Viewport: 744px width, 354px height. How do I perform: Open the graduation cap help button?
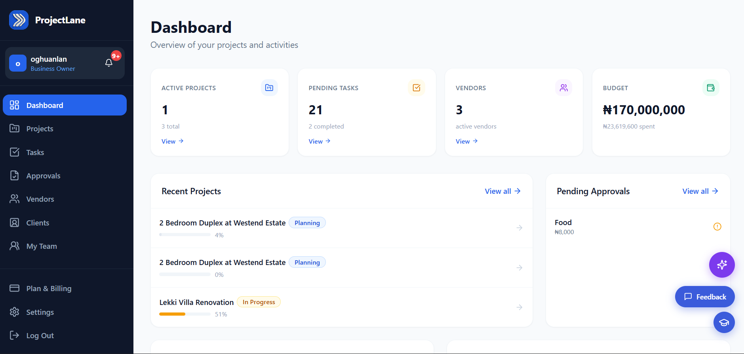(724, 322)
